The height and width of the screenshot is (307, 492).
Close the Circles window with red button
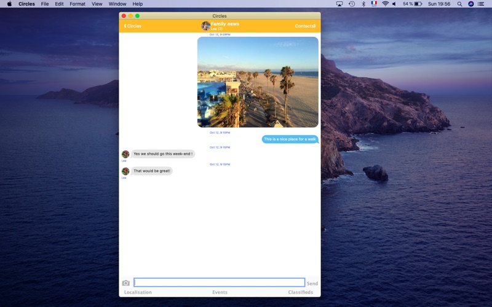124,16
